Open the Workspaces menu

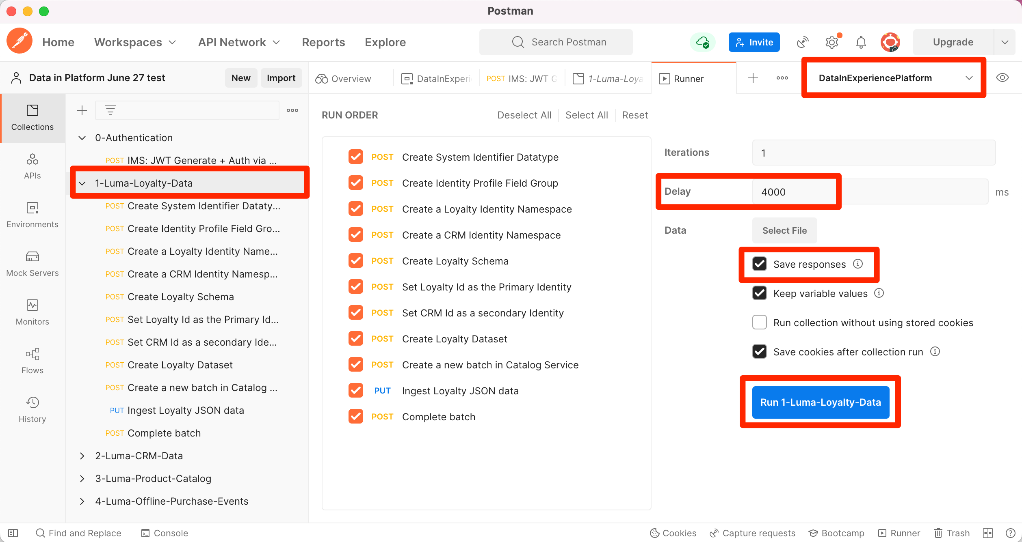[135, 42]
